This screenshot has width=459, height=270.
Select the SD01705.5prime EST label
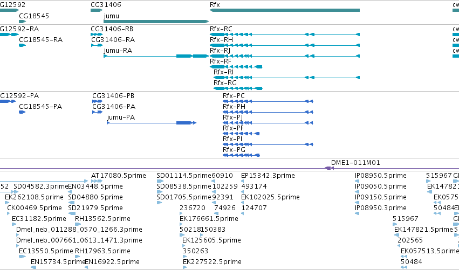pos(184,197)
